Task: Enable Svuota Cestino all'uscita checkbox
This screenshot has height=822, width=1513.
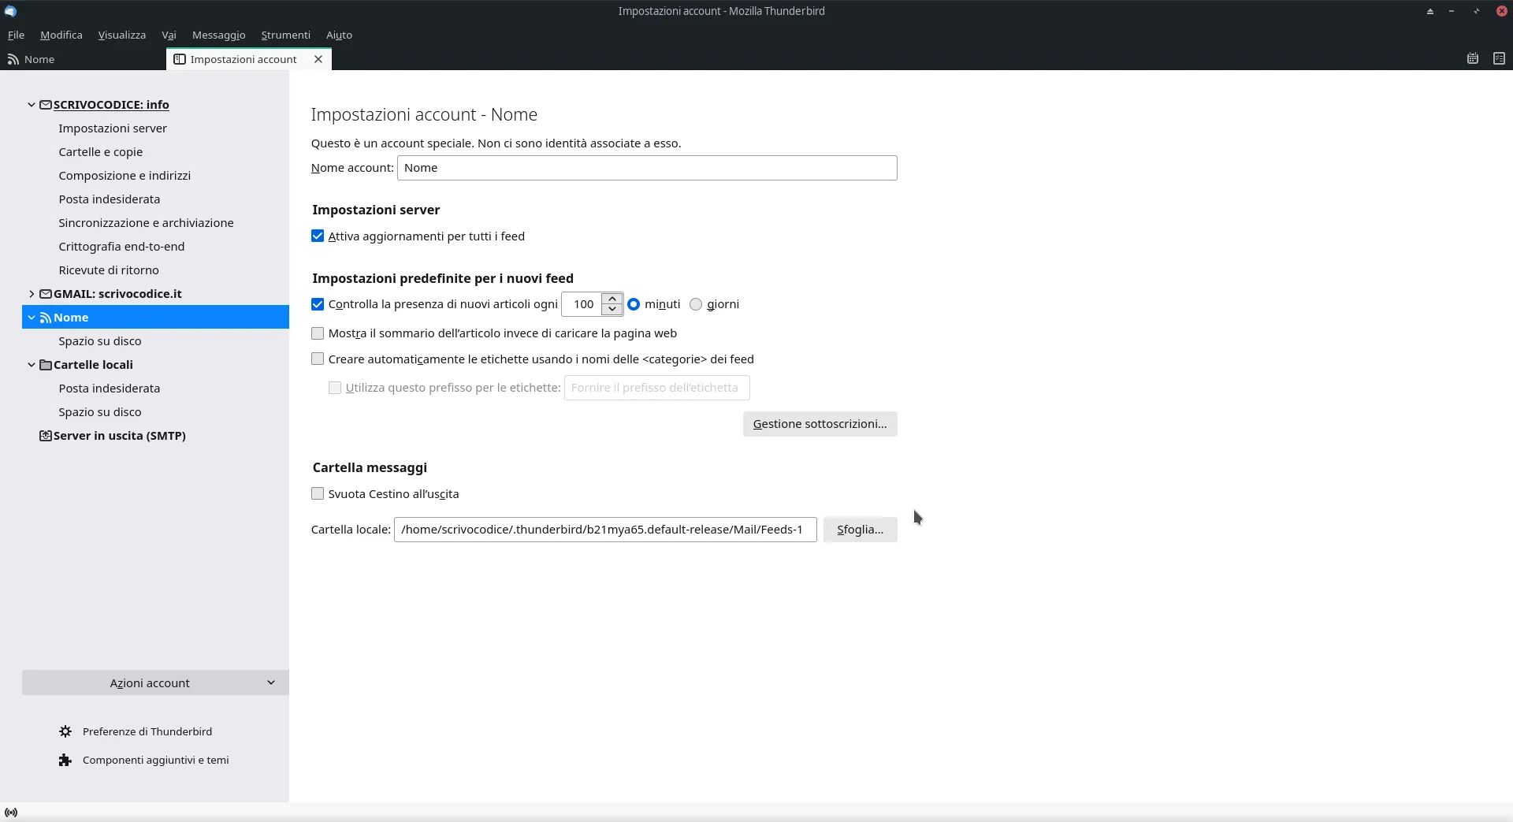Action: point(318,494)
